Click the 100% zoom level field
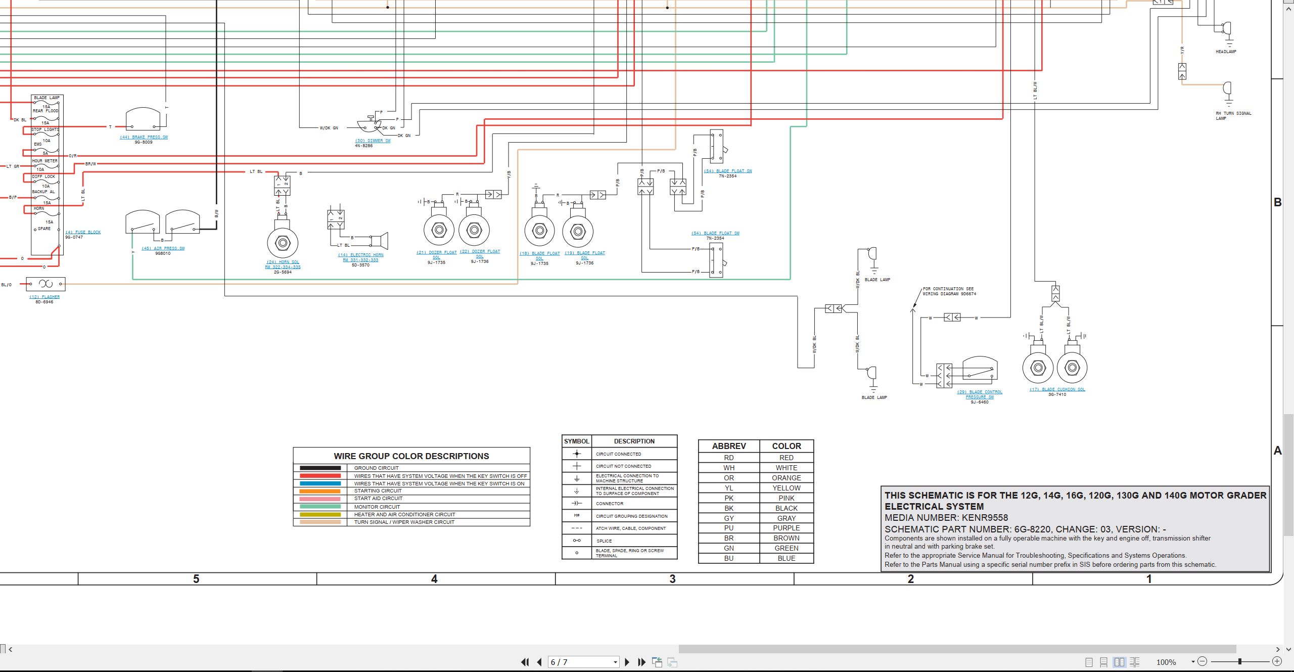 click(1166, 662)
